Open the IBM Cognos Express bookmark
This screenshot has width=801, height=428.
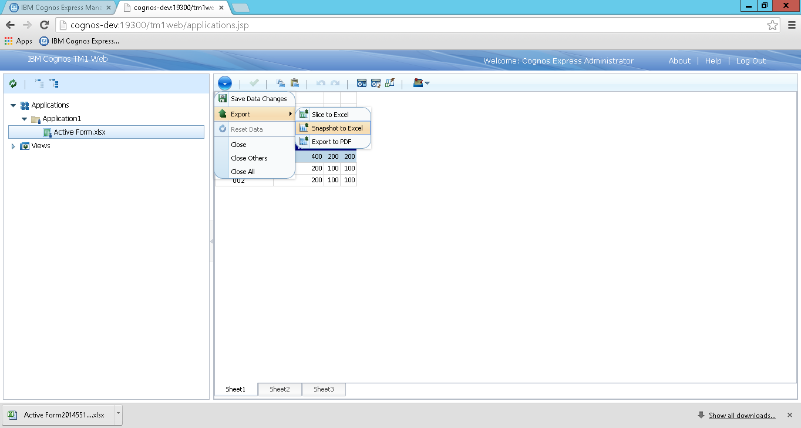[x=79, y=41]
